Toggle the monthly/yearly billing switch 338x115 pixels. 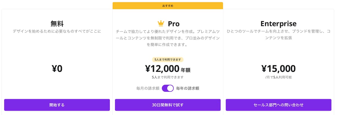(168, 88)
